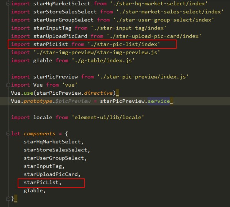230x207 pixels.
Task: Click the highlighted service property
Action: (x=159, y=101)
